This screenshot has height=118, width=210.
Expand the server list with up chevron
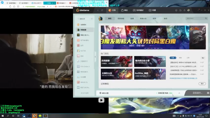[x=179, y=93]
